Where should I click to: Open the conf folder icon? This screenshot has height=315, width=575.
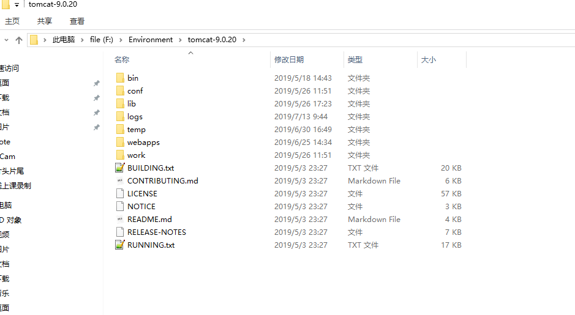click(120, 91)
